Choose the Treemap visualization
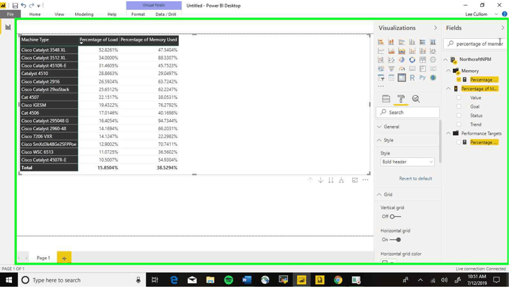The height and width of the screenshot is (288, 510). tap(422, 60)
